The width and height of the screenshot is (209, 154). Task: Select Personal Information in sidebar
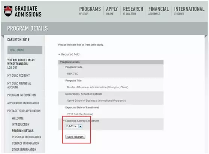pyautogui.click(x=27, y=137)
